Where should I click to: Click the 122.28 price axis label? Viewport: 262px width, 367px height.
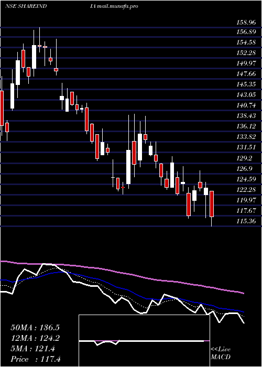(246, 189)
